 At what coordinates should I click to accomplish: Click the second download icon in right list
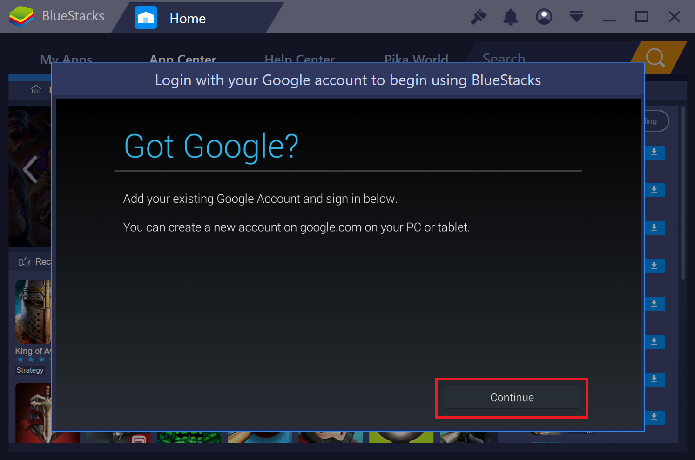654,190
